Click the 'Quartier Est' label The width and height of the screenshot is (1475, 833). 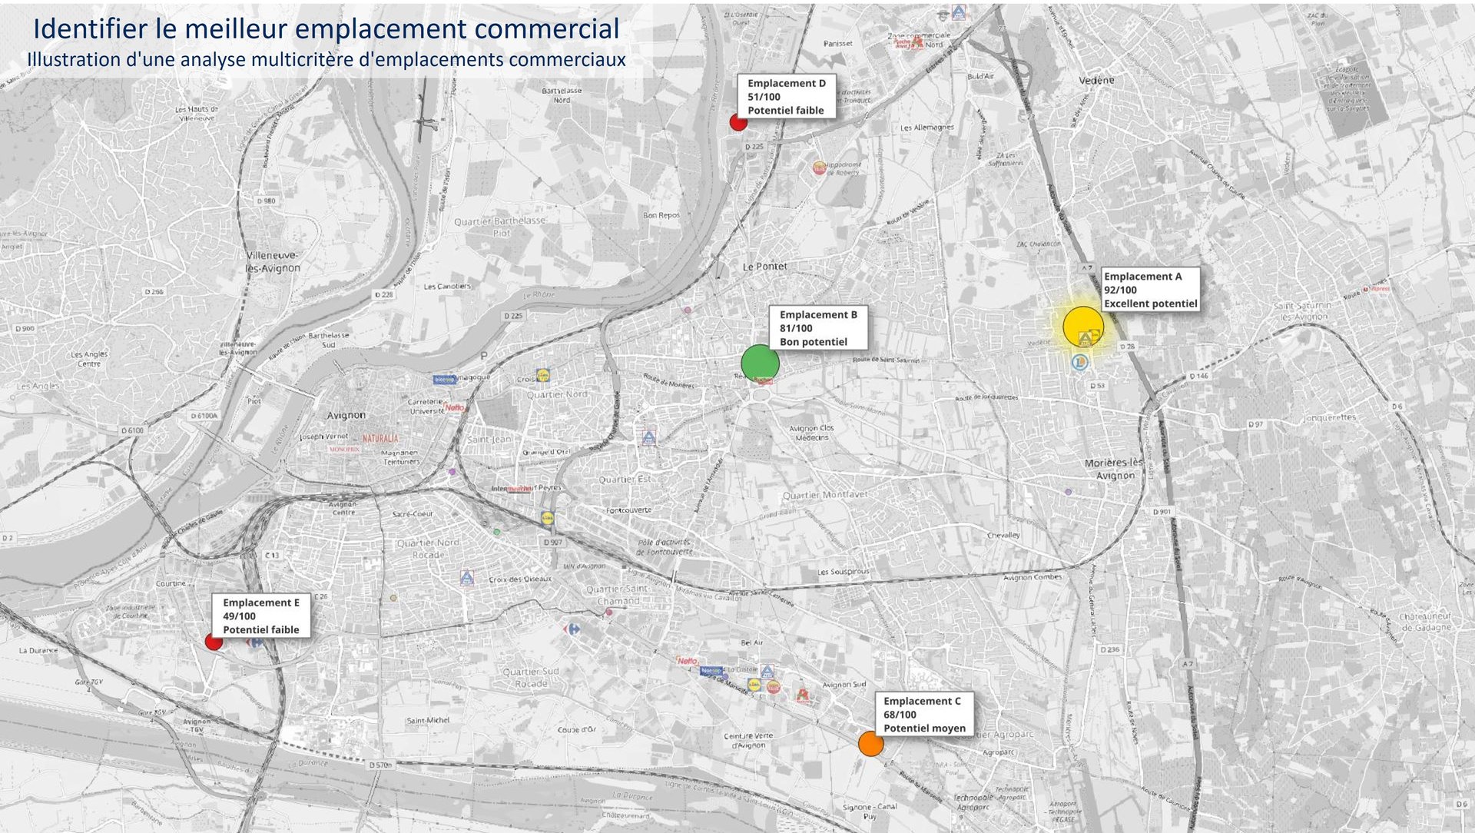click(x=625, y=480)
